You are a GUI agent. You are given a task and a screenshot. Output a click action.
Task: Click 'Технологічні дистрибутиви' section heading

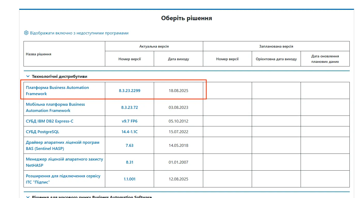click(x=59, y=77)
